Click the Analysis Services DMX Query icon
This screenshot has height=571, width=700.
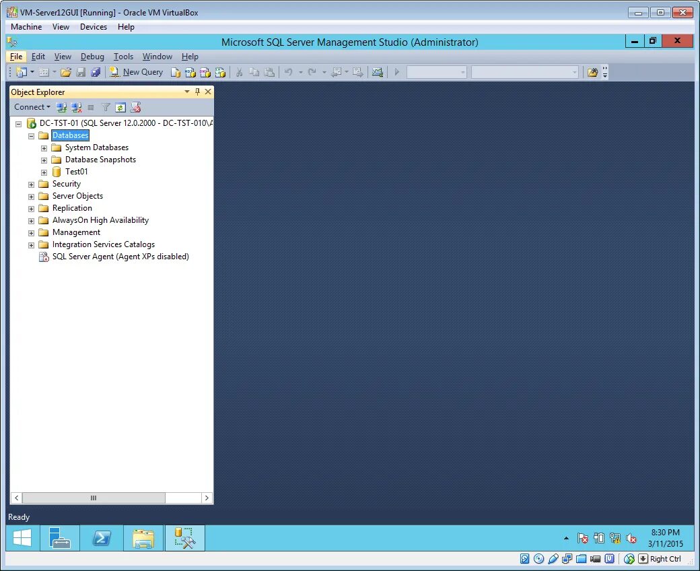click(205, 72)
